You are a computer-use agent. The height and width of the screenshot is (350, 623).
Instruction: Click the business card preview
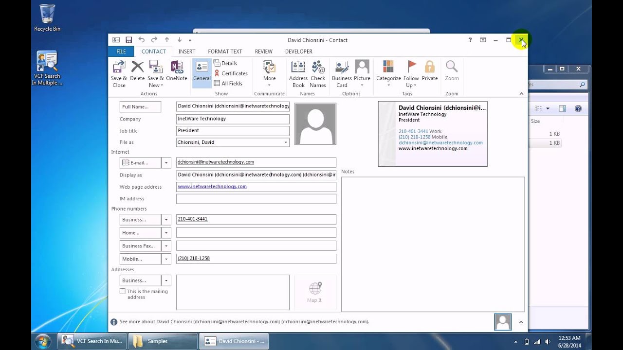click(x=433, y=134)
